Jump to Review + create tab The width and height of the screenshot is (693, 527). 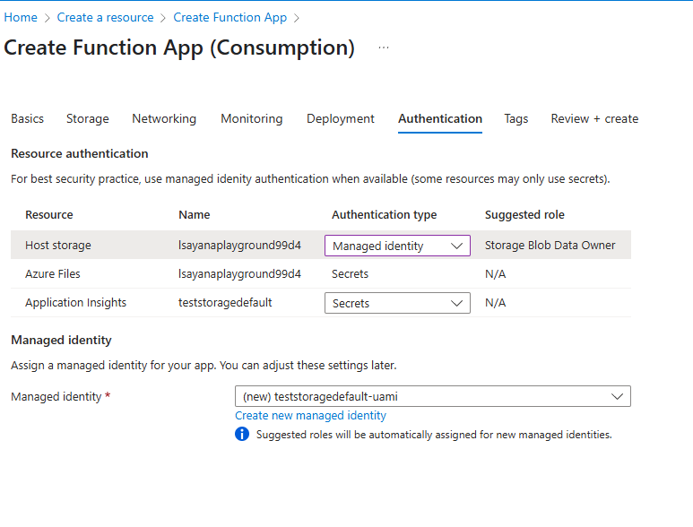(x=594, y=118)
